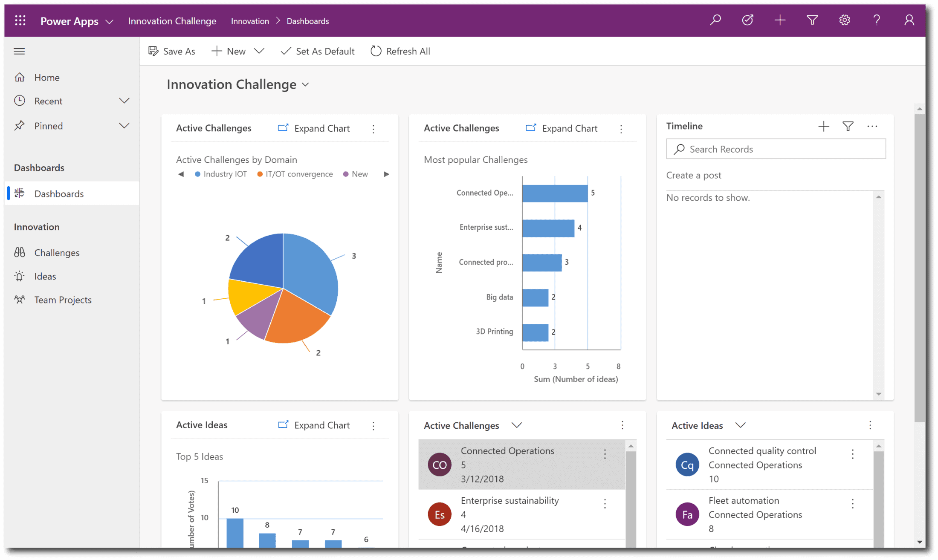
Task: Select the Enterprise sustainability record
Action: [x=521, y=514]
